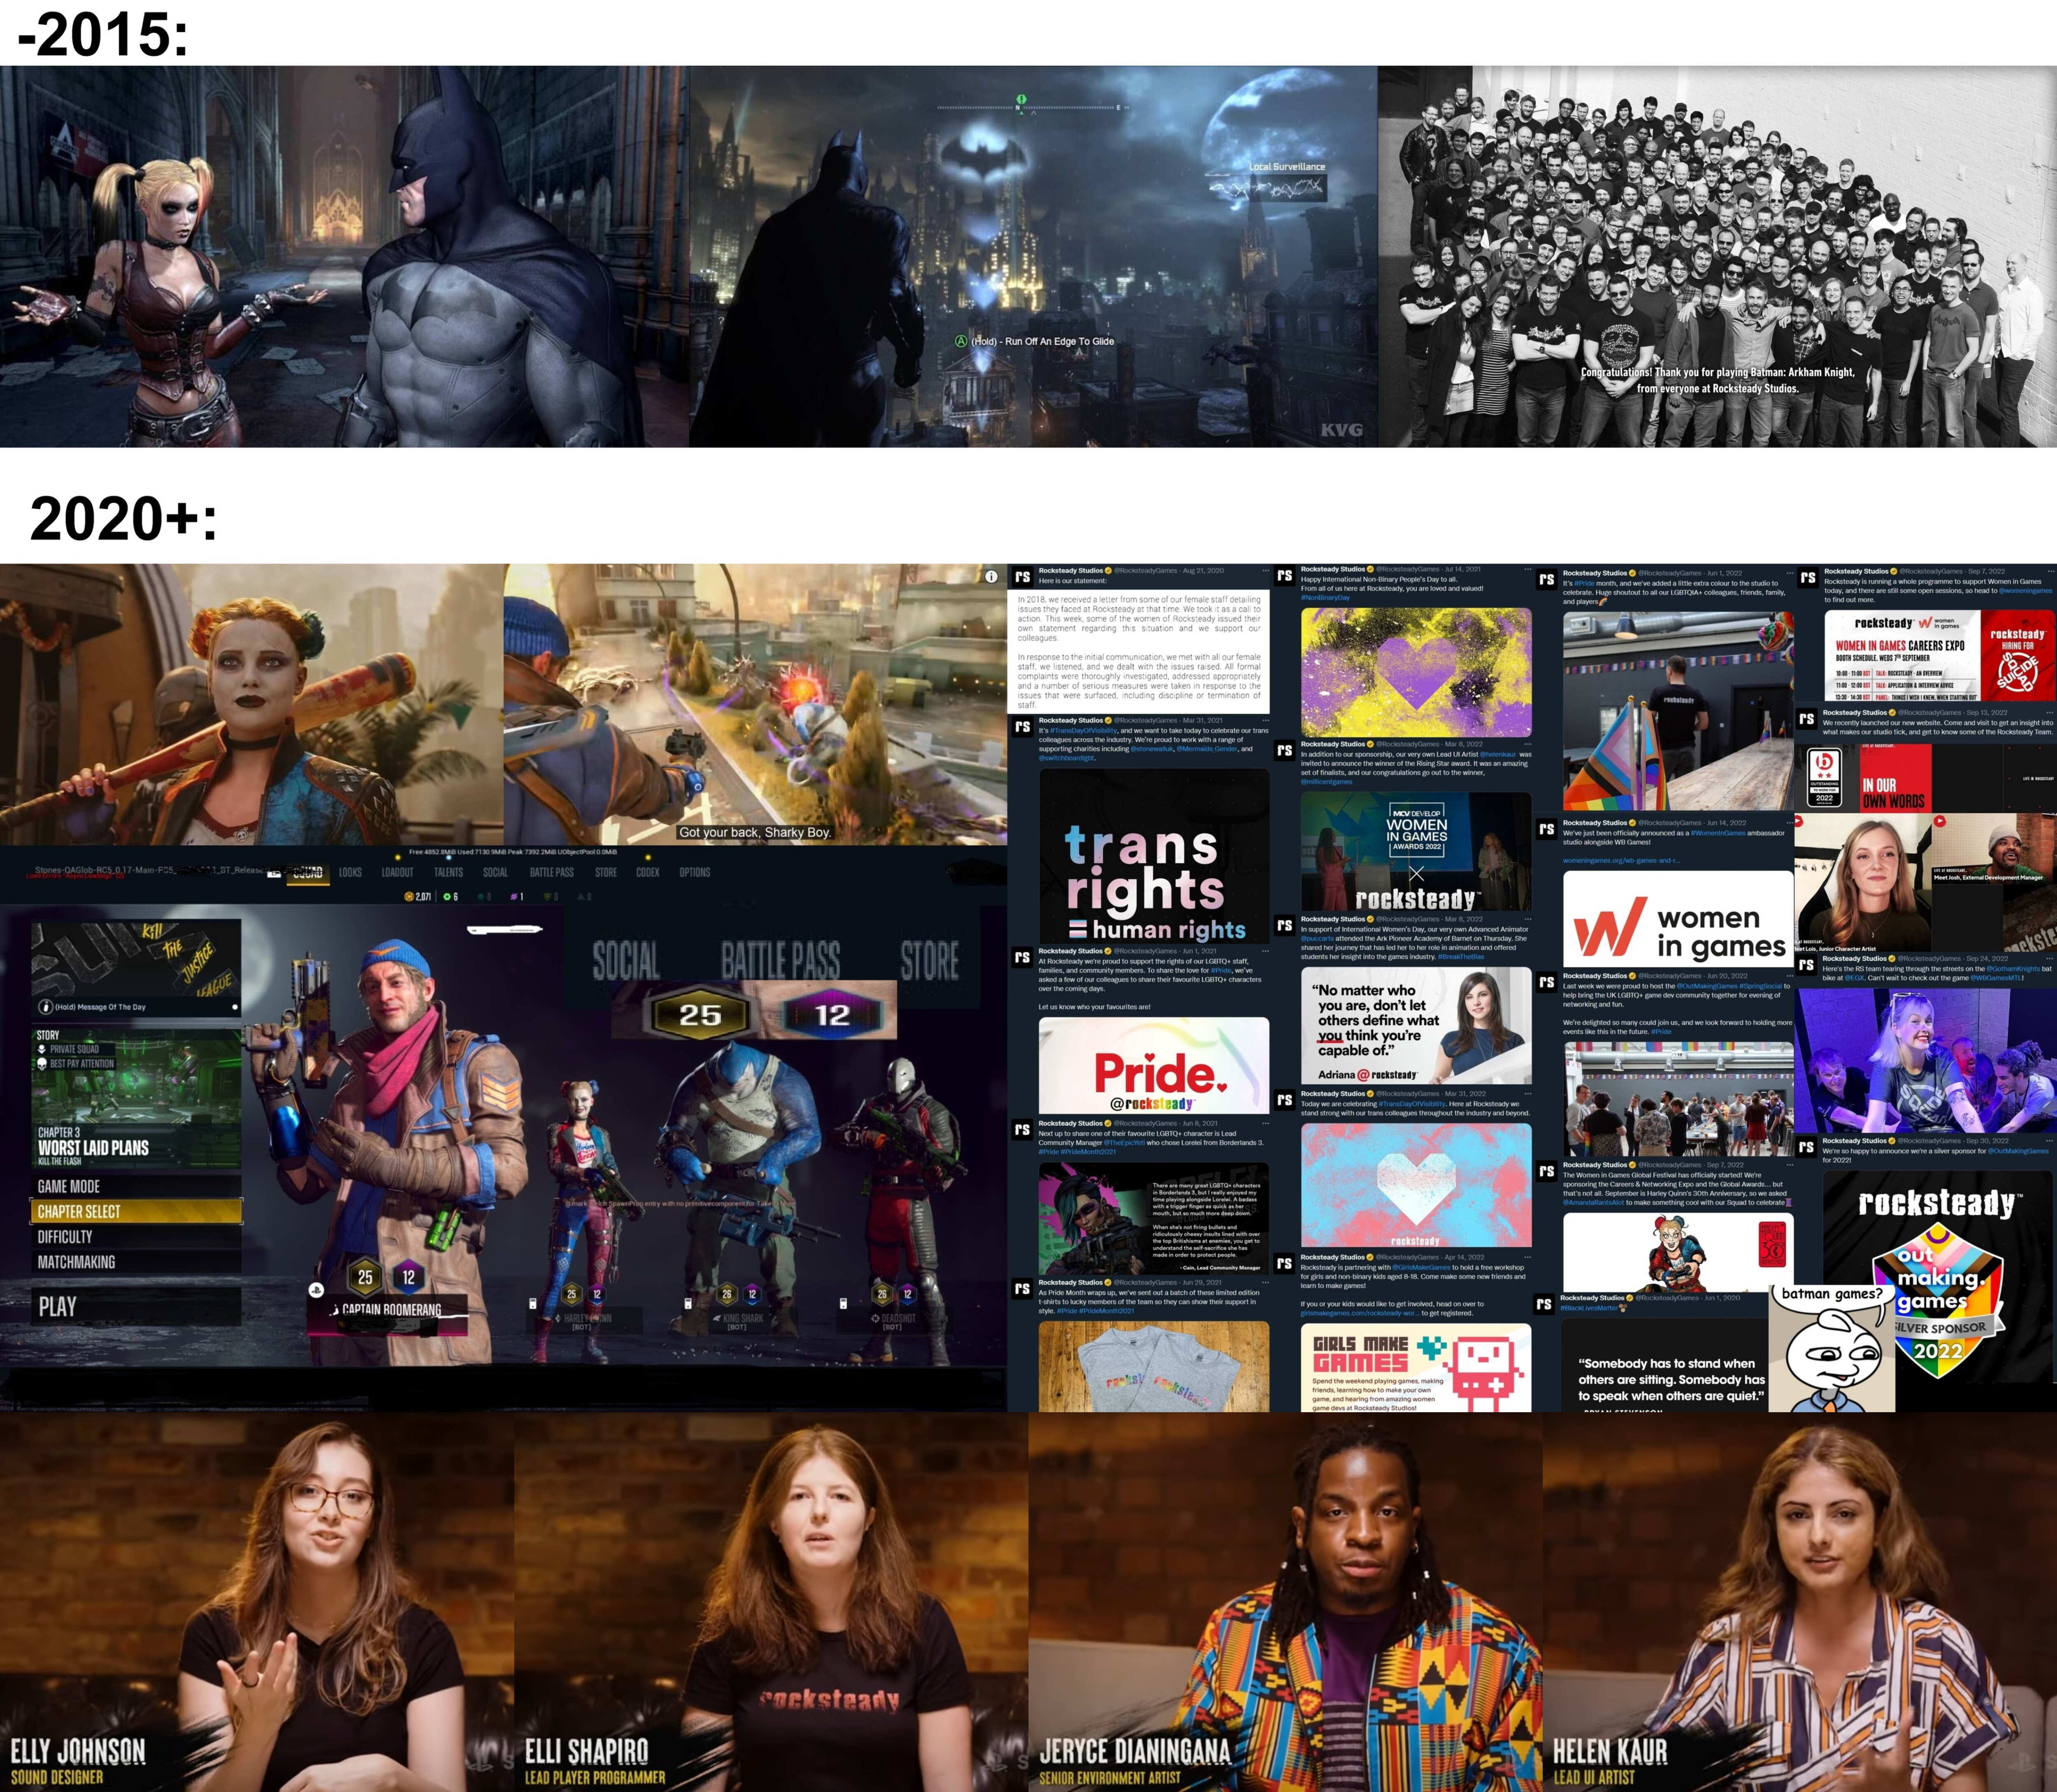Screen dimensions: 2057x1792
Task: Select the Harley Quinn [BOT] squad slot
Action: click(585, 1321)
